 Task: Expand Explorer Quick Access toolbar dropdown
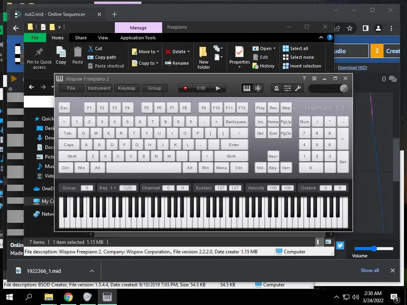(60, 27)
